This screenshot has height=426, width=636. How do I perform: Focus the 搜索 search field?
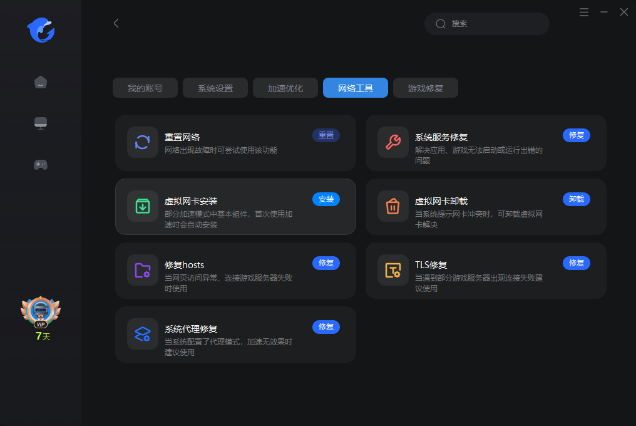tap(495, 24)
